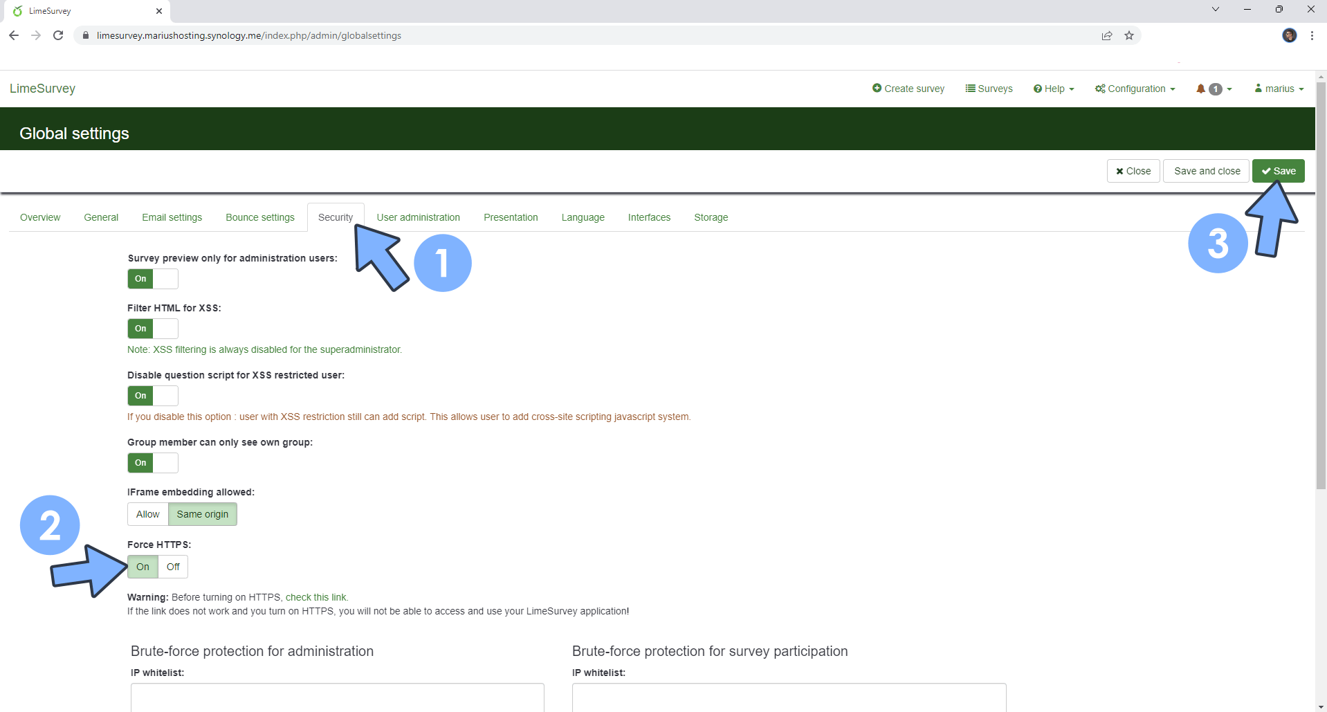Click the page vertical scrollbar
This screenshot has height=712, width=1327.
[1321, 286]
